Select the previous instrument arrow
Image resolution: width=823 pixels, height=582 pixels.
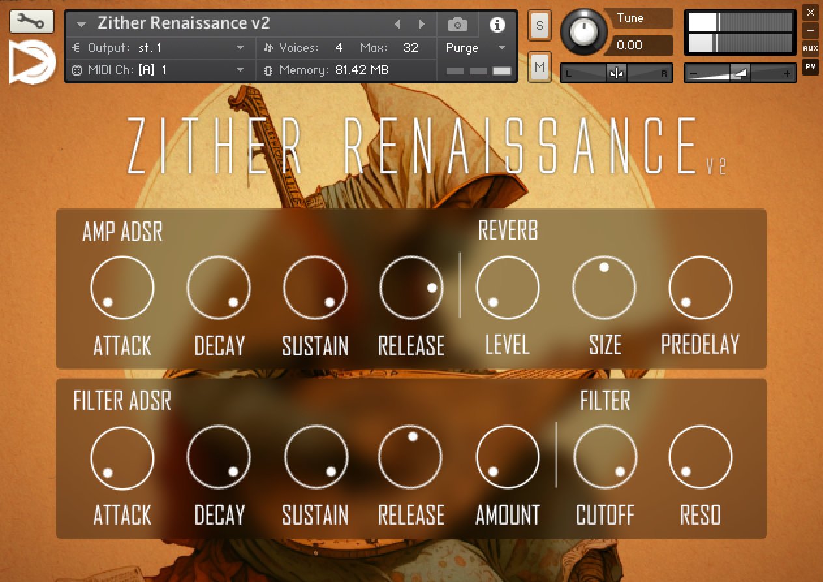tap(397, 25)
